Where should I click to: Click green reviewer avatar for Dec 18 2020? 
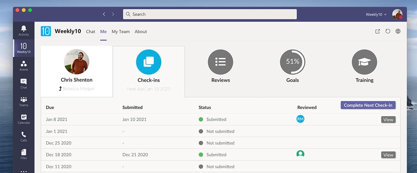300,154
